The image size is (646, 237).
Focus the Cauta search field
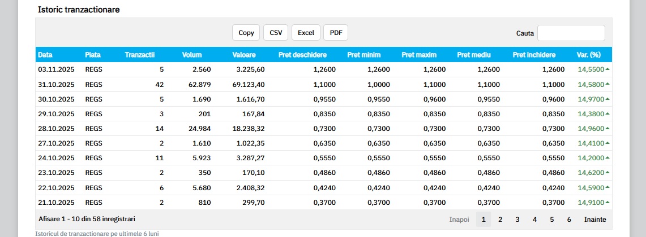[x=571, y=33]
